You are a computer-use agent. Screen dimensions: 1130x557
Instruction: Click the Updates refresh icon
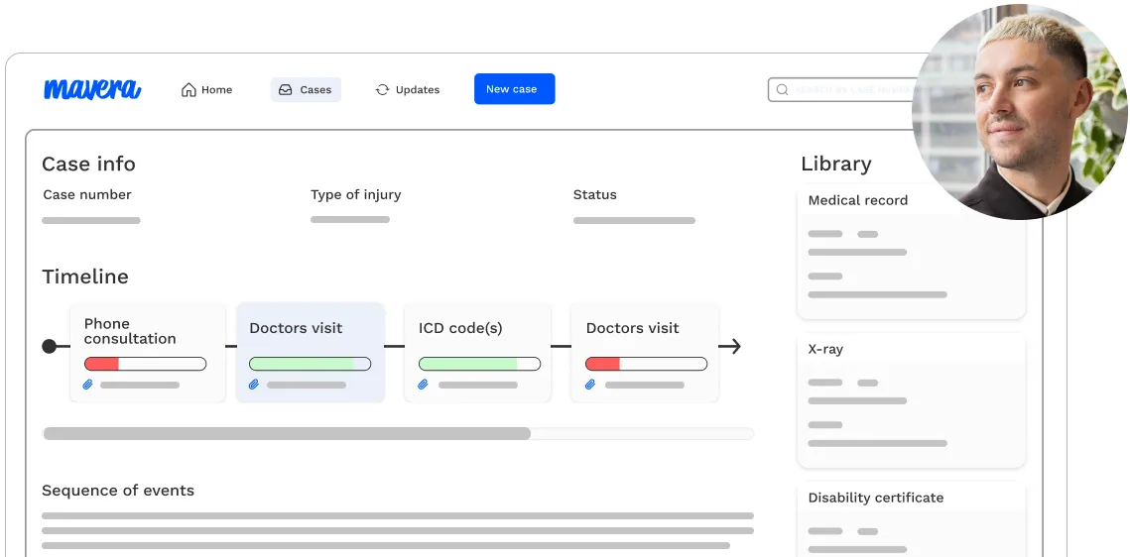tap(382, 90)
